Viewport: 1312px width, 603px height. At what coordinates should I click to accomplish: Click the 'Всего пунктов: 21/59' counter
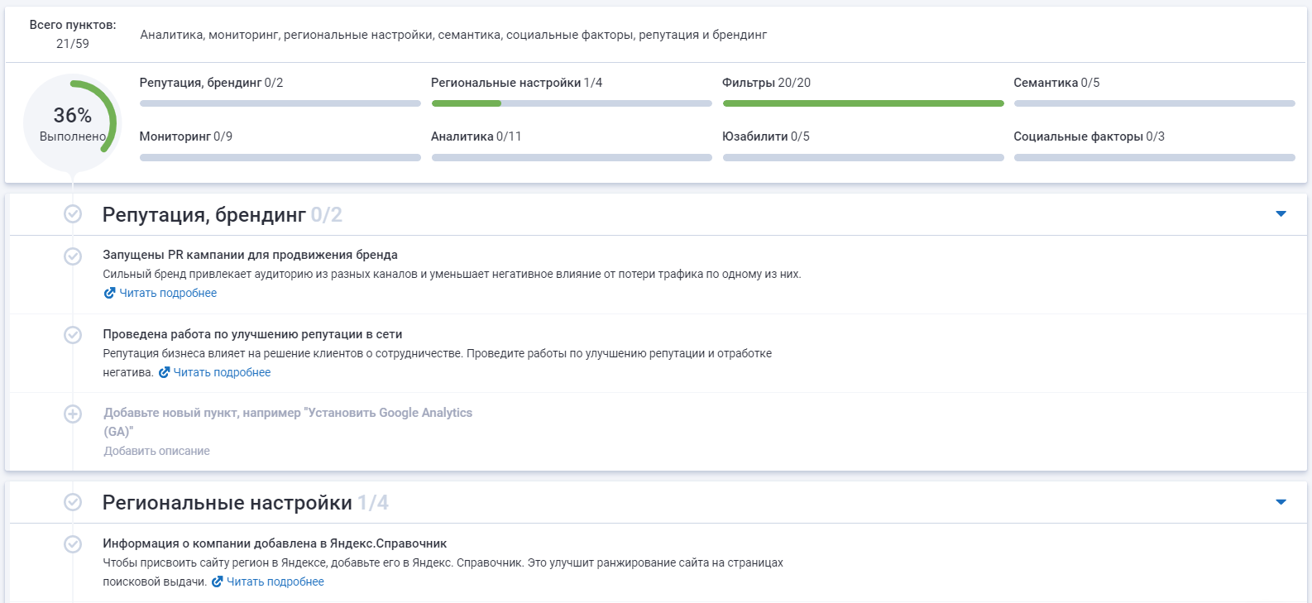tap(73, 34)
